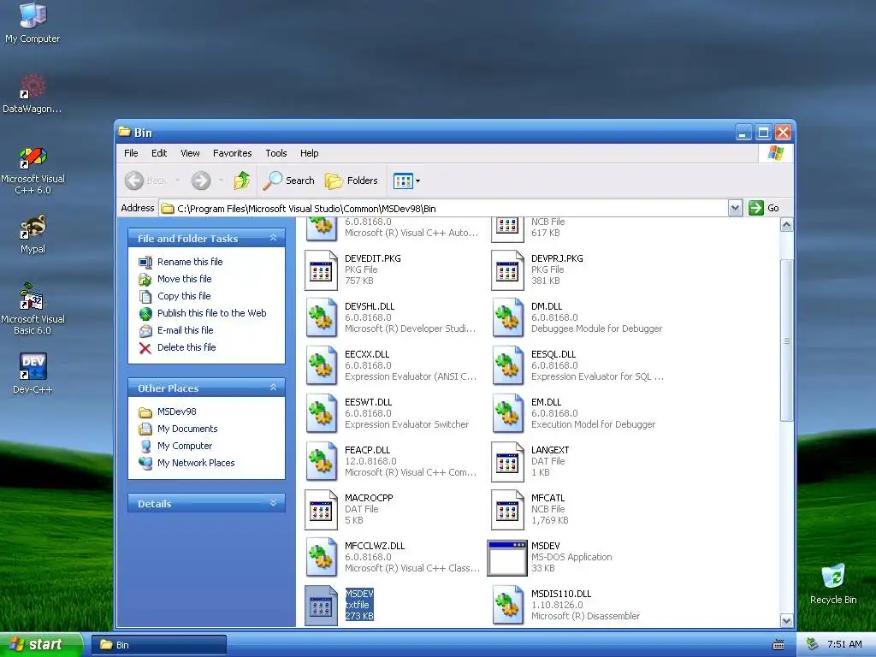The image size is (876, 657).
Task: Collapse the File and Folder Tasks panel
Action: pos(273,238)
